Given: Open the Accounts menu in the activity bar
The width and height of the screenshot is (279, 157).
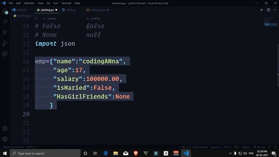Looking at the screenshot, I should click(x=5, y=128).
